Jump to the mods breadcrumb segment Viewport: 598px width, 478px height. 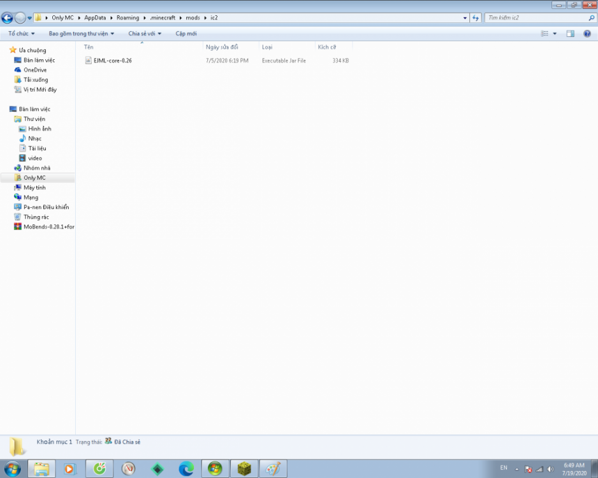(x=193, y=18)
